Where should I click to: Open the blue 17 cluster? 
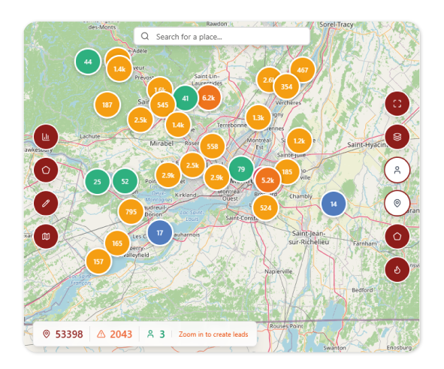(160, 233)
